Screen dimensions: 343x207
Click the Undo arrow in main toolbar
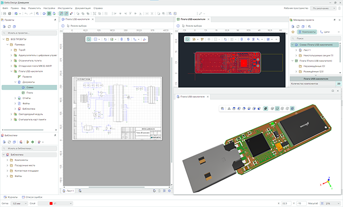tap(25, 13)
